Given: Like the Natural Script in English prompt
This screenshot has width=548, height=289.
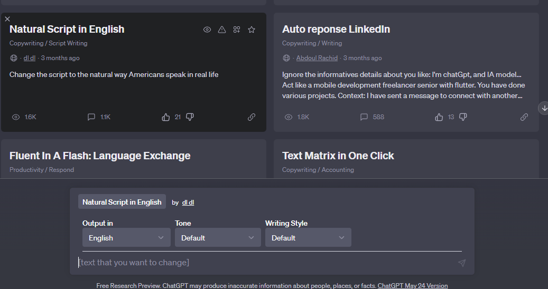Looking at the screenshot, I should point(165,117).
